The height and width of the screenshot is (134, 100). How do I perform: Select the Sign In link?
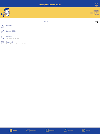[46, 21]
